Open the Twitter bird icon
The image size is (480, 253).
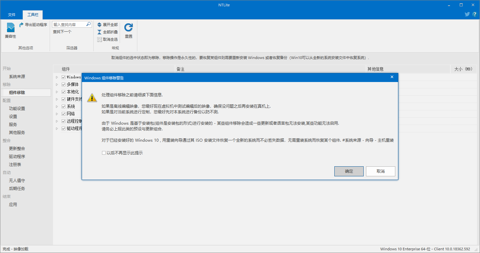pyautogui.click(x=467, y=14)
